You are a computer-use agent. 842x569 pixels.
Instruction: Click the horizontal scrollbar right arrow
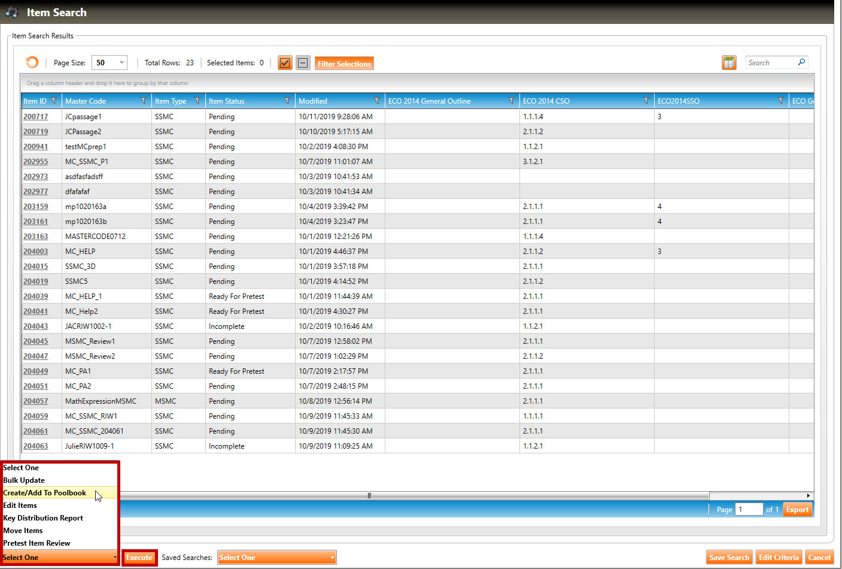coord(808,495)
